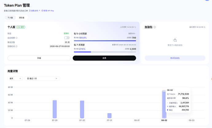The height and width of the screenshot is (128, 212).
Task: Click the 每 5 小时限额 progress bar
Action: click(x=105, y=41)
